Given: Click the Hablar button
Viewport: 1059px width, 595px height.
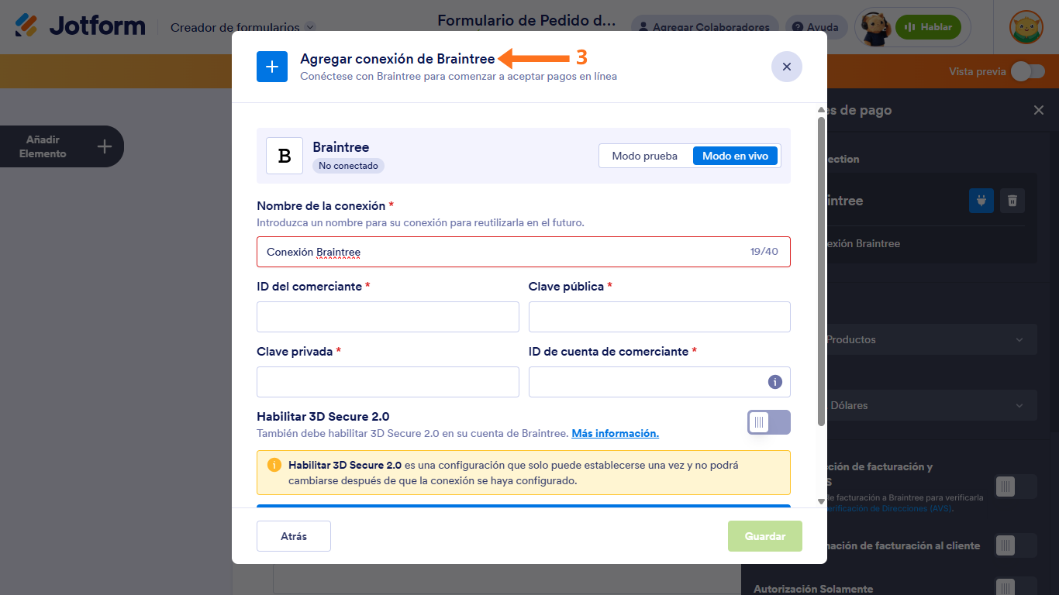Looking at the screenshot, I should coord(928,27).
